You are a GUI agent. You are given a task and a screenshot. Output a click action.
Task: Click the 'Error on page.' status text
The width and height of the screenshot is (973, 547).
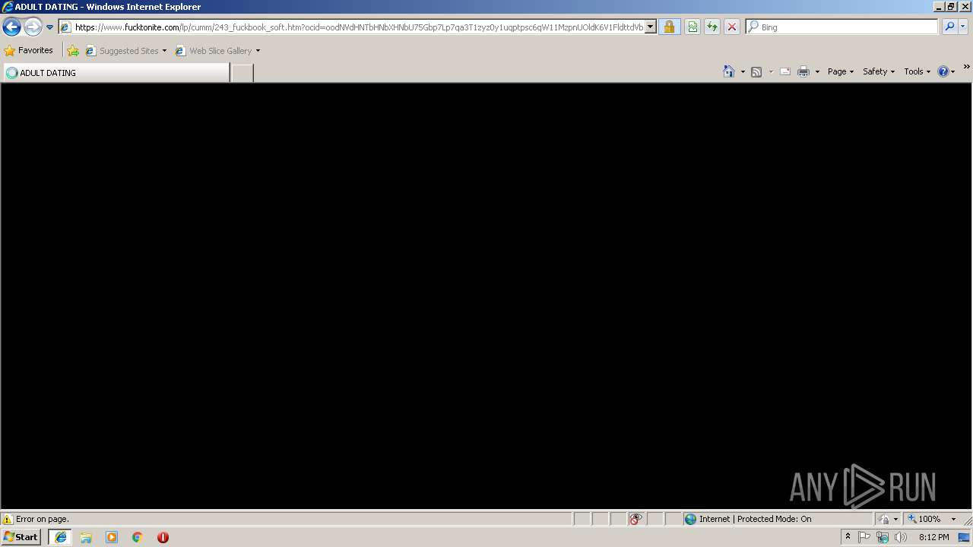coord(43,519)
